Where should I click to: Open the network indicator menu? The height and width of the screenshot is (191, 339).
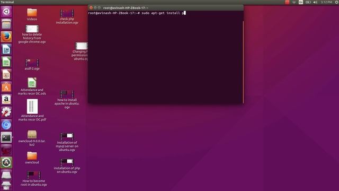294,2
